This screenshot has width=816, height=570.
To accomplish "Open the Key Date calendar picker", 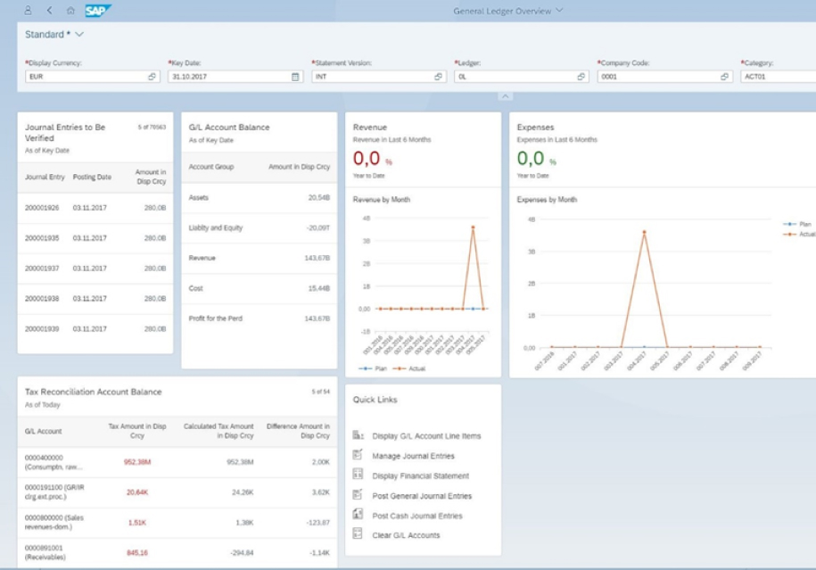I will coord(295,77).
